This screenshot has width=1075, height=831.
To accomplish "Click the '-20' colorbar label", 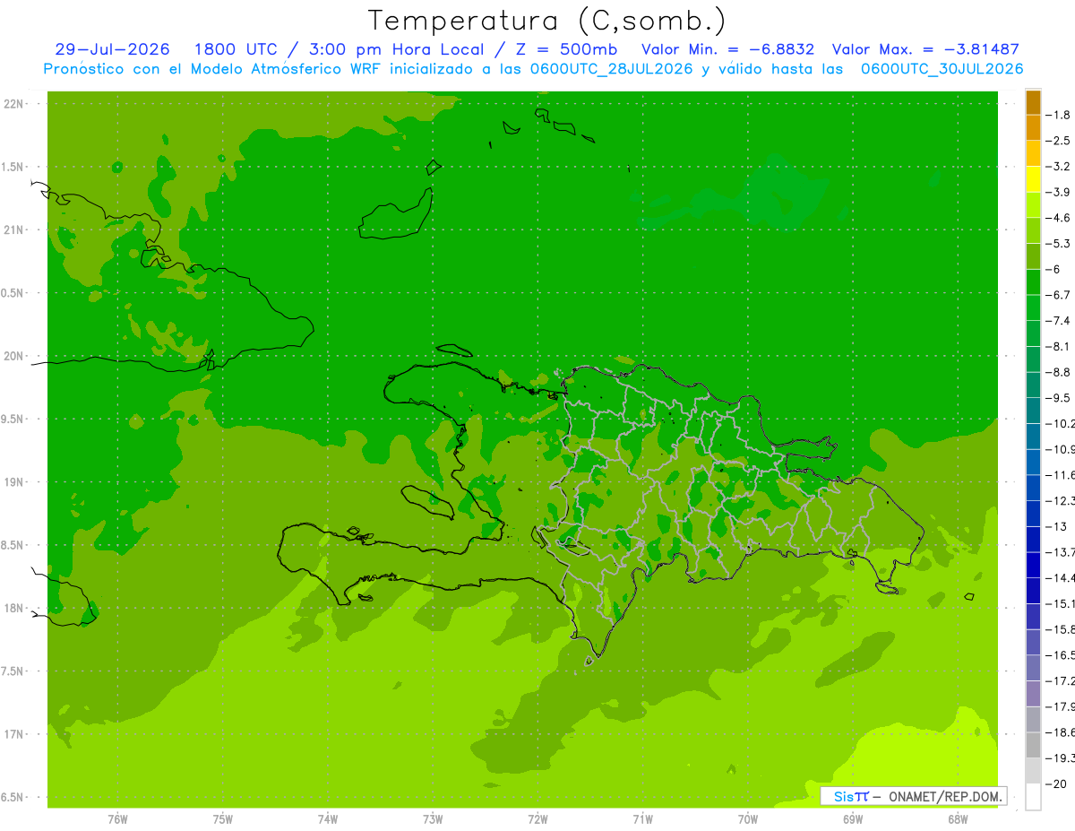I will pyautogui.click(x=1056, y=783).
